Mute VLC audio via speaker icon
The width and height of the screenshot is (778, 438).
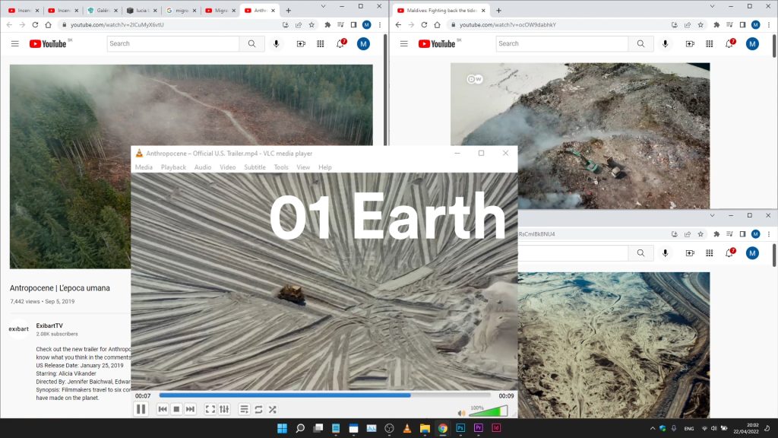tap(461, 413)
